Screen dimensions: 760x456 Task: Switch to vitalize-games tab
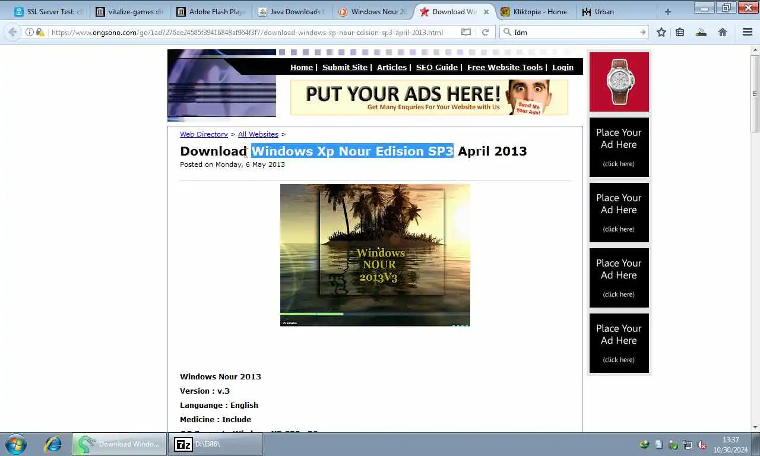tap(129, 11)
